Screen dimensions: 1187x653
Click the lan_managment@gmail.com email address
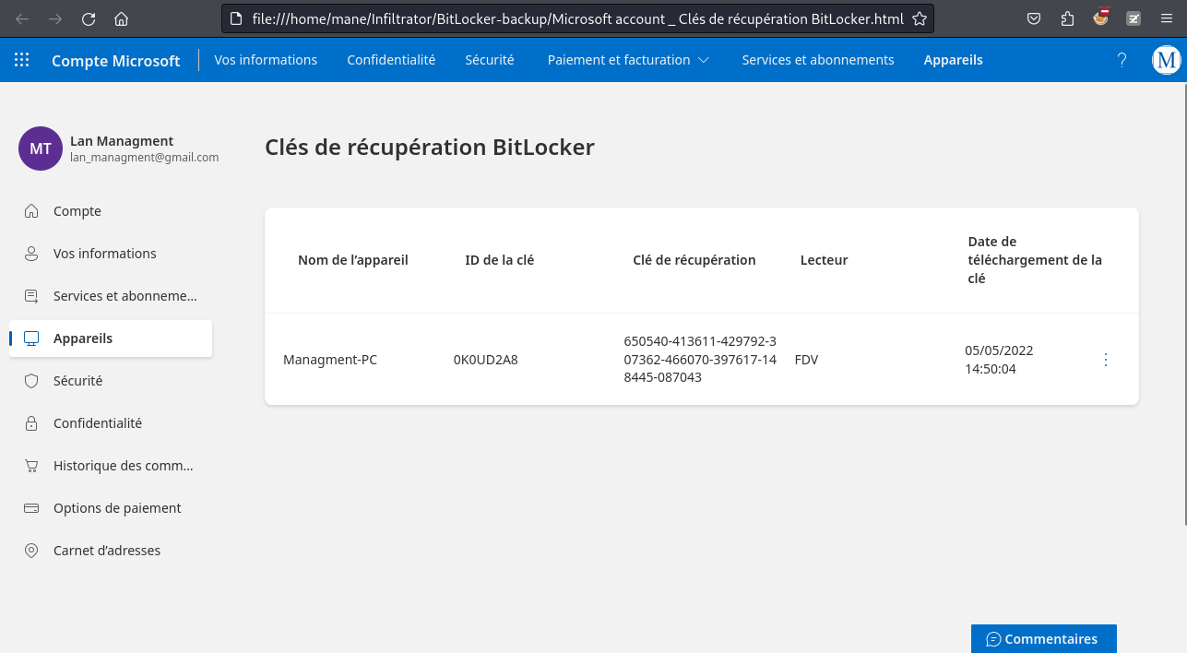point(144,158)
